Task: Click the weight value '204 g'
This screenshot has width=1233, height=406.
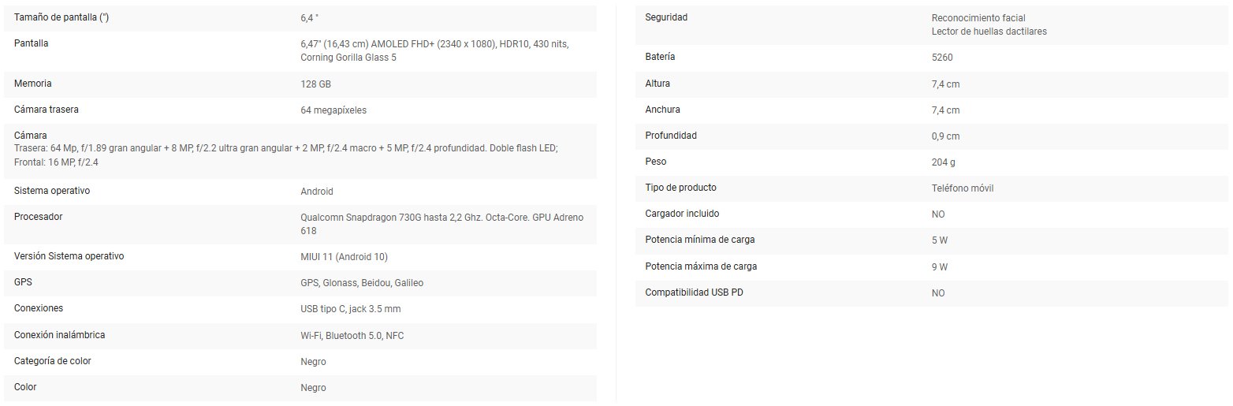Action: 943,162
